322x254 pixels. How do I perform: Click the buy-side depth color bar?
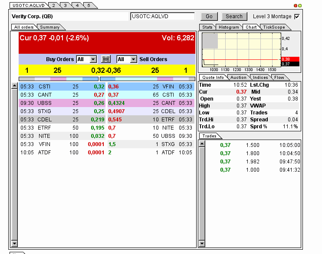pos(59,79)
